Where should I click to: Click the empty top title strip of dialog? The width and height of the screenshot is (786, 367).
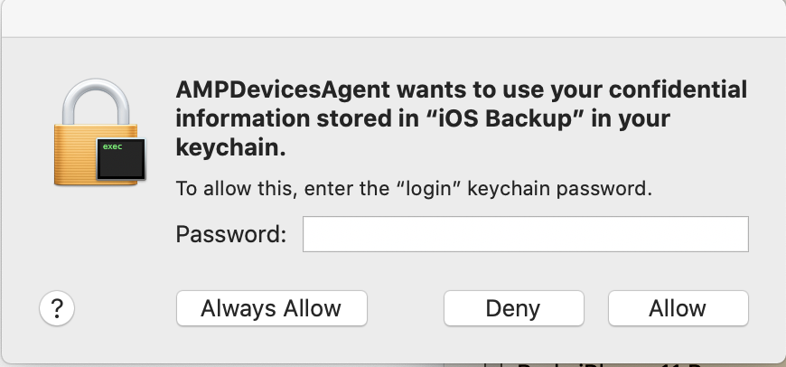coord(393,18)
